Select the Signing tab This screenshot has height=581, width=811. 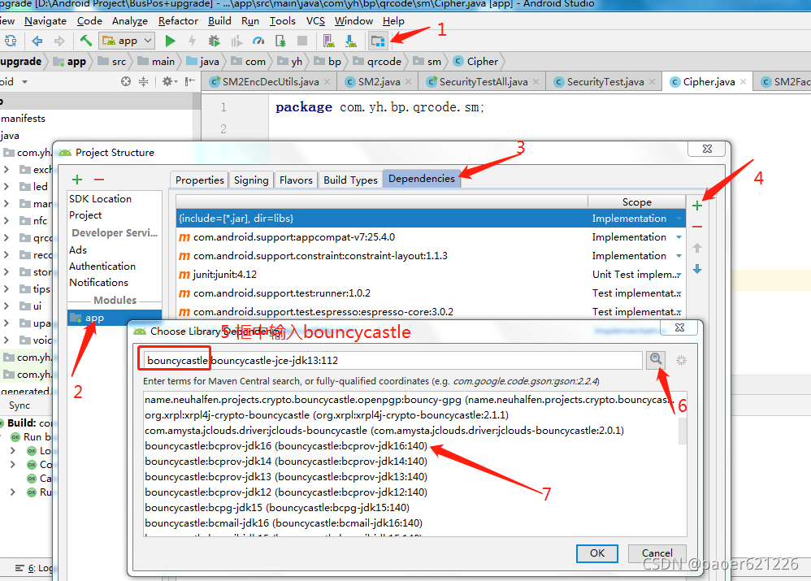pyautogui.click(x=251, y=180)
